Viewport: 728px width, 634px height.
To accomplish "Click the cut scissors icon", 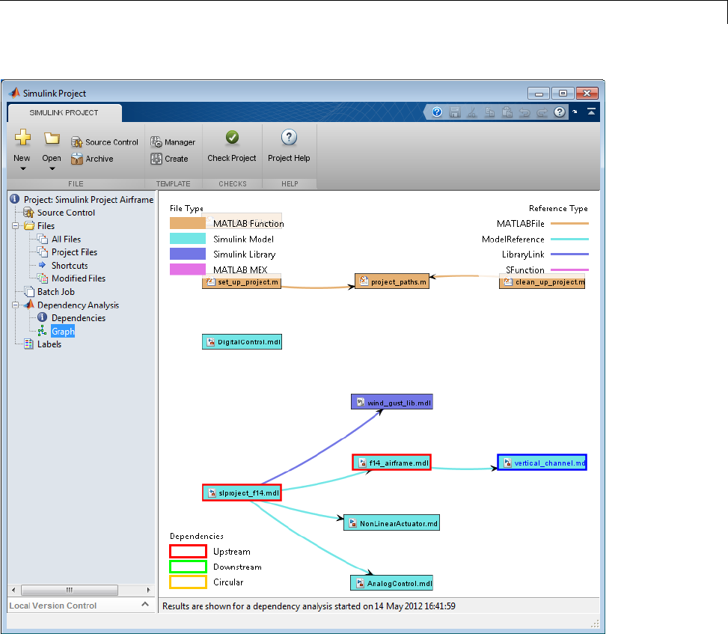I will (472, 112).
